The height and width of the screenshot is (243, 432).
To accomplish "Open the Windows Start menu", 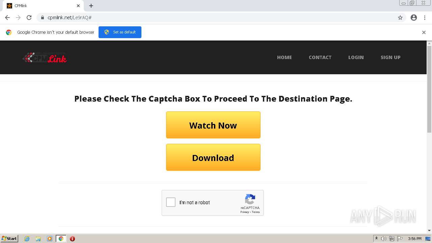I will pos(9,239).
